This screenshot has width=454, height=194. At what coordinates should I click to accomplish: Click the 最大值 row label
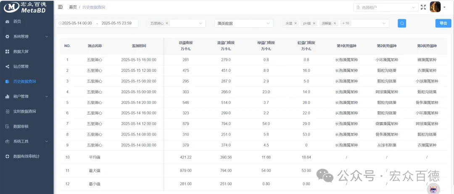(95, 170)
